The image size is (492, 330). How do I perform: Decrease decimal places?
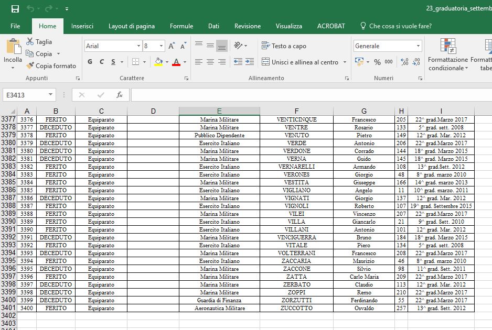coord(416,62)
